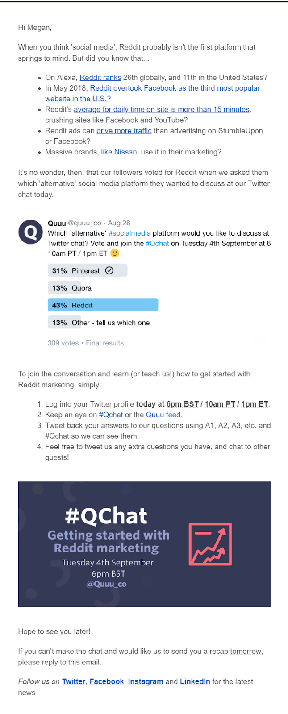288x714 pixels.
Task: Open the 'Reddit ranks' link
Action: pos(100,77)
